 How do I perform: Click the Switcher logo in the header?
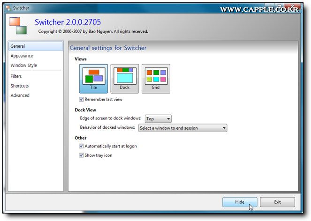pyautogui.click(x=18, y=26)
